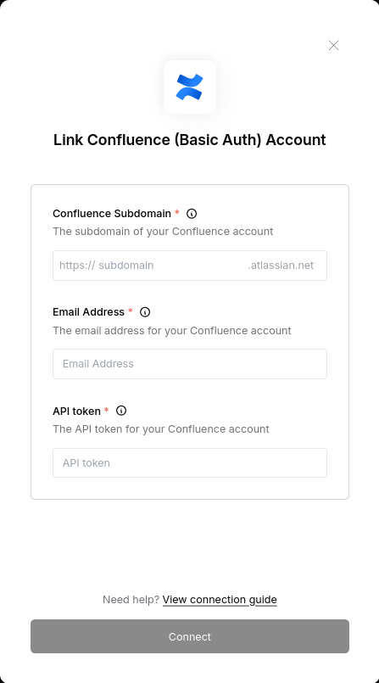Click the Confluence Subdomain label
Screen dimensions: 379x683
tap(112, 214)
